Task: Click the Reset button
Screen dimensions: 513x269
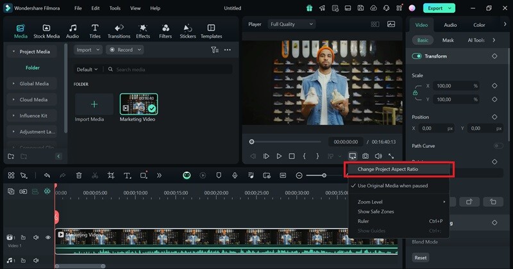Action: point(421,257)
